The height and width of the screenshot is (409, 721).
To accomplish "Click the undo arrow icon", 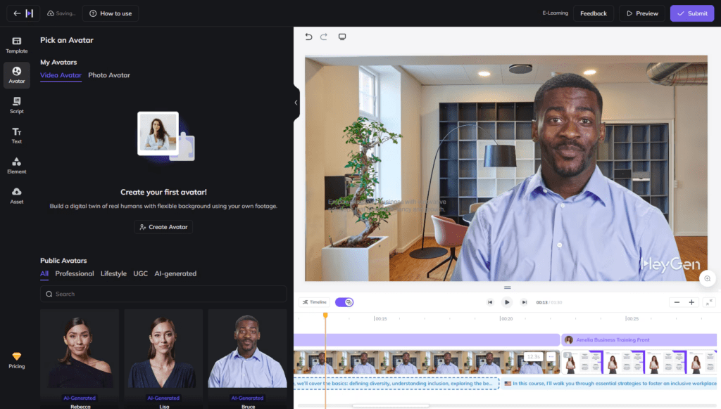I will [308, 37].
